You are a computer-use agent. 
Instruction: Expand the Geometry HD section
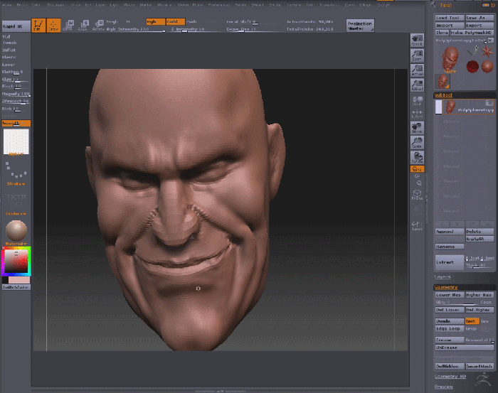(x=450, y=376)
